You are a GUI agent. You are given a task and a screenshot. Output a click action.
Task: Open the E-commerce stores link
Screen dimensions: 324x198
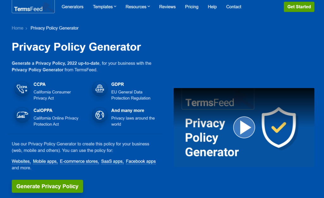79,161
